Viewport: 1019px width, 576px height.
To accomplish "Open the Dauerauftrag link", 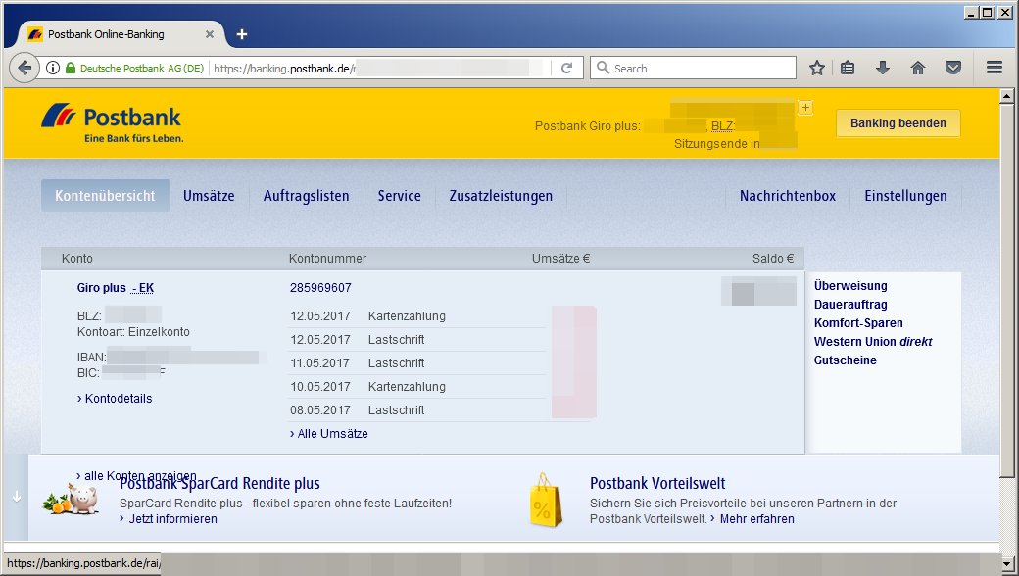I will pos(850,304).
